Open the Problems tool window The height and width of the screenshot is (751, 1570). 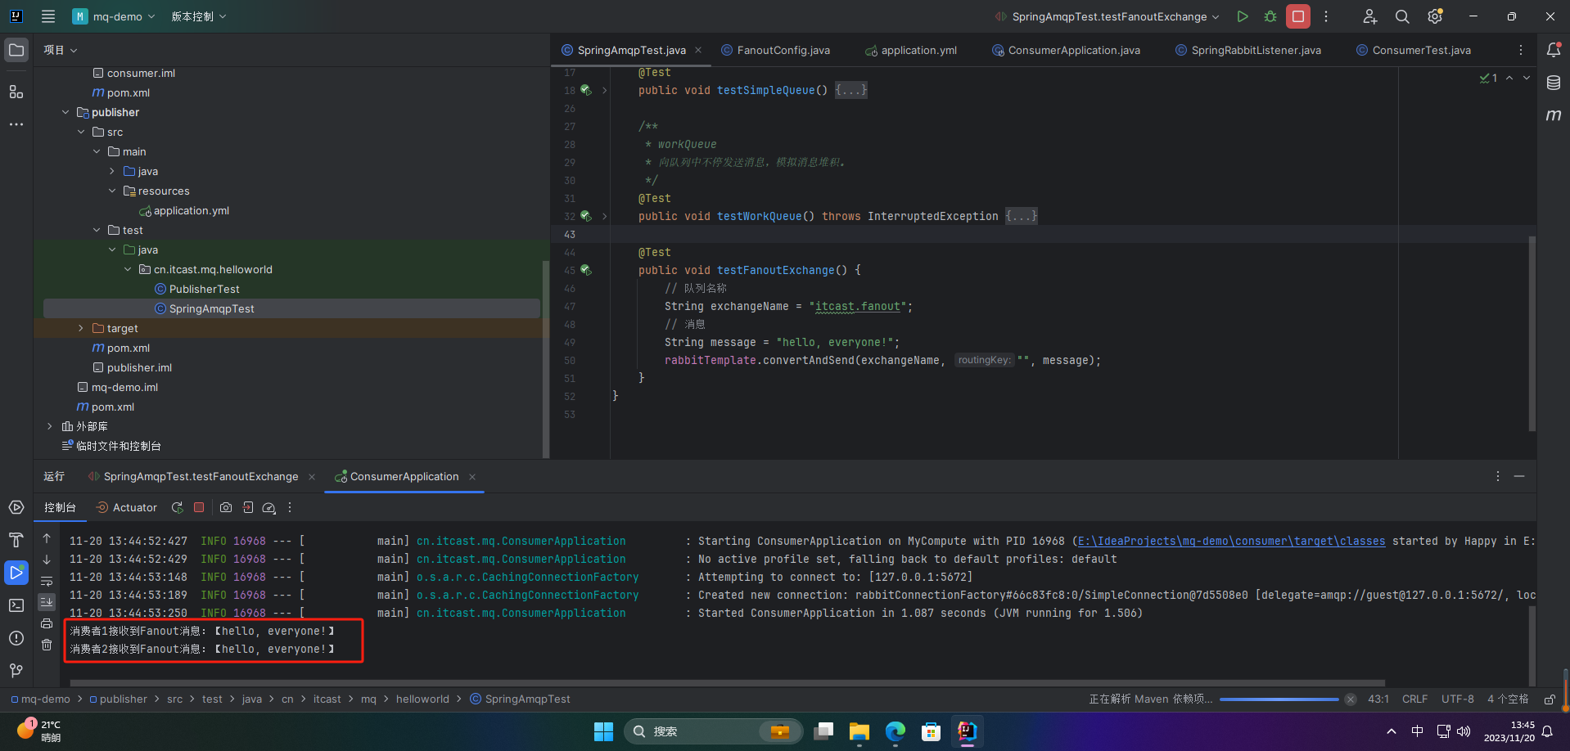(x=16, y=638)
